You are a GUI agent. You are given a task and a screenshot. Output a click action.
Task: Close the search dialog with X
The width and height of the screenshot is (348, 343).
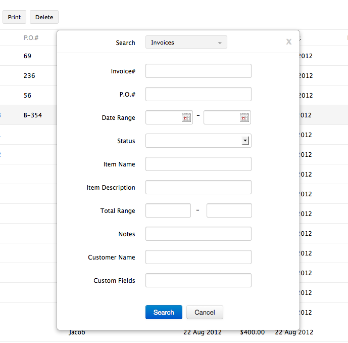click(x=289, y=42)
